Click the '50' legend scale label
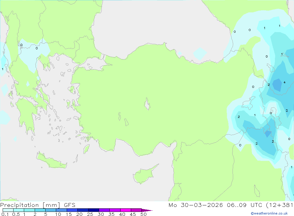The width and height of the screenshot is (294, 216). (144, 214)
